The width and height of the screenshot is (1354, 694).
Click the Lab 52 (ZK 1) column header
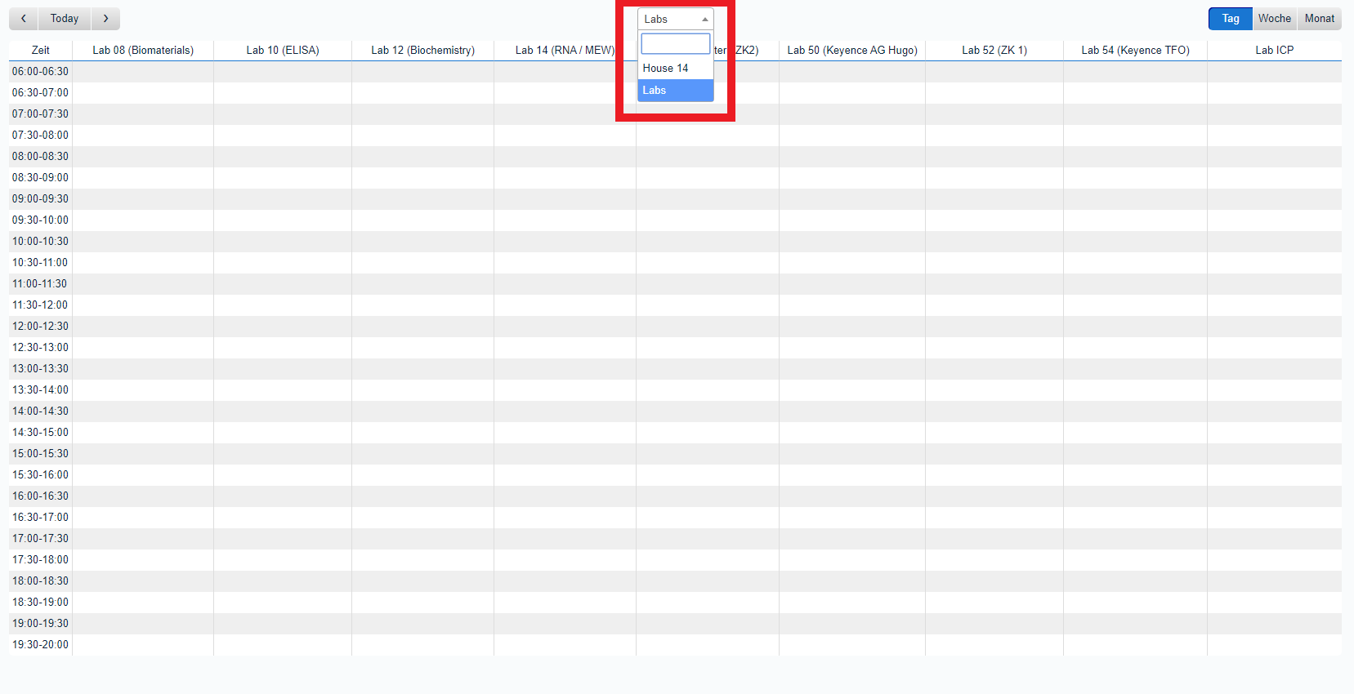click(994, 50)
